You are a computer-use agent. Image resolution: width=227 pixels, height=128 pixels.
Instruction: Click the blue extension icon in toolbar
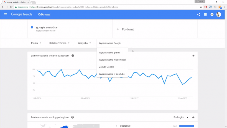[210, 7]
